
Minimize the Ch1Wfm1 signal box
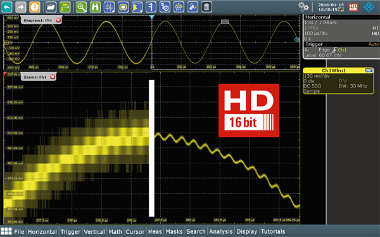(x=369, y=70)
